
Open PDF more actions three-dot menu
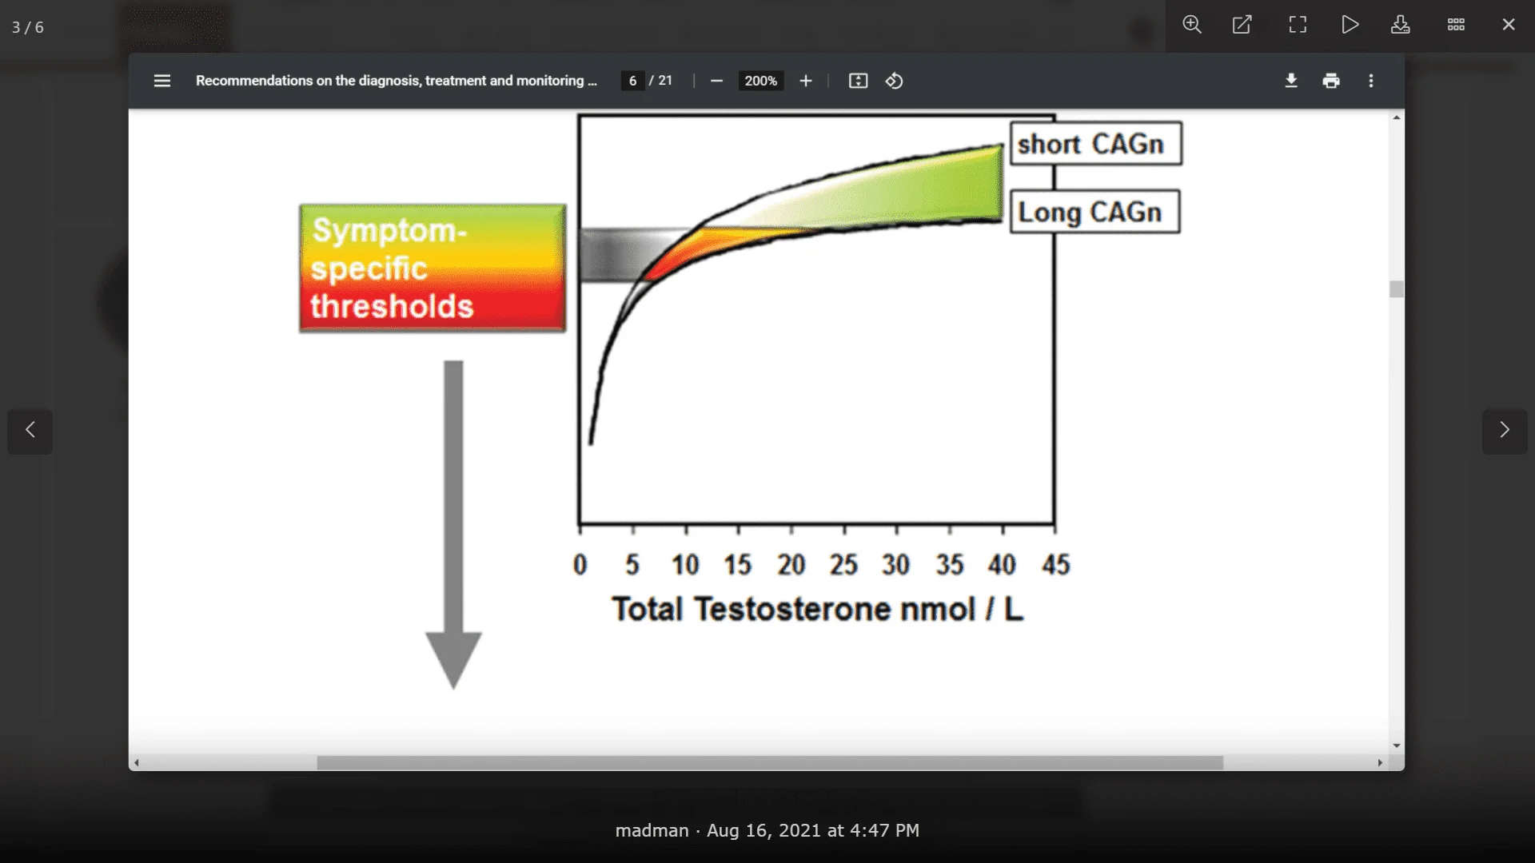click(1371, 81)
